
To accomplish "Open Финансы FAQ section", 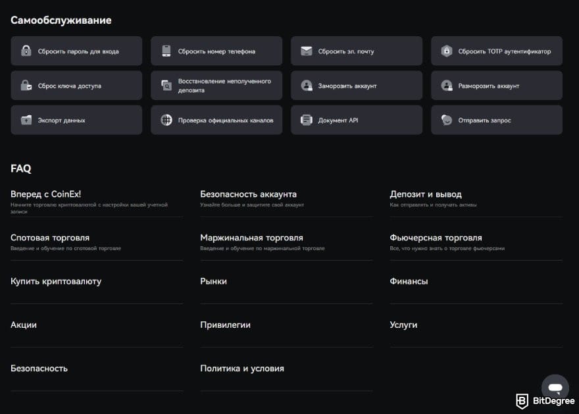I will click(x=409, y=281).
